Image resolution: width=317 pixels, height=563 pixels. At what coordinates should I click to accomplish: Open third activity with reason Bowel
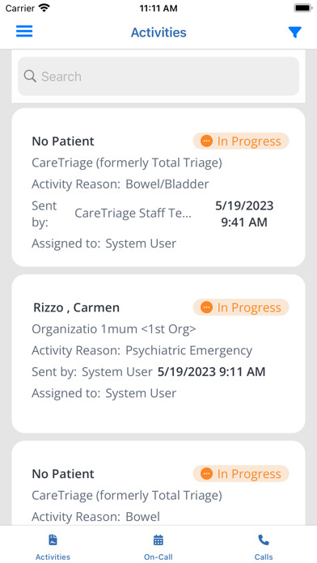tap(158, 483)
